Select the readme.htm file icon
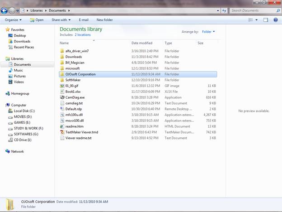This screenshot has width=282, height=212. point(62,126)
